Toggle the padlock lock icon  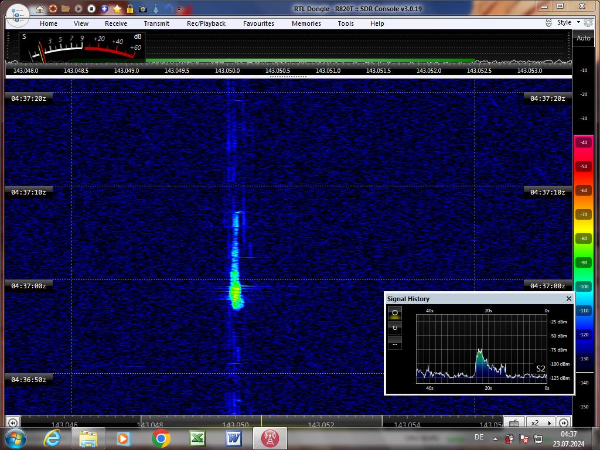[130, 9]
